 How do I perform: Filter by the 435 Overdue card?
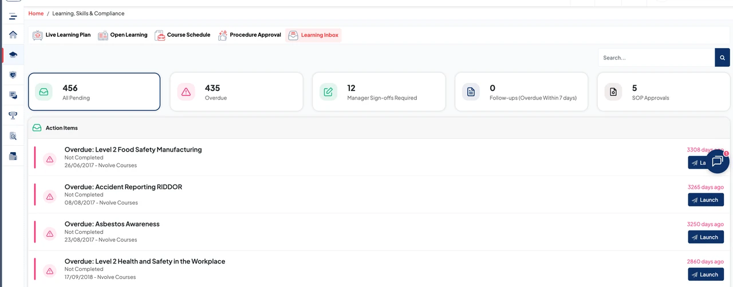(237, 91)
